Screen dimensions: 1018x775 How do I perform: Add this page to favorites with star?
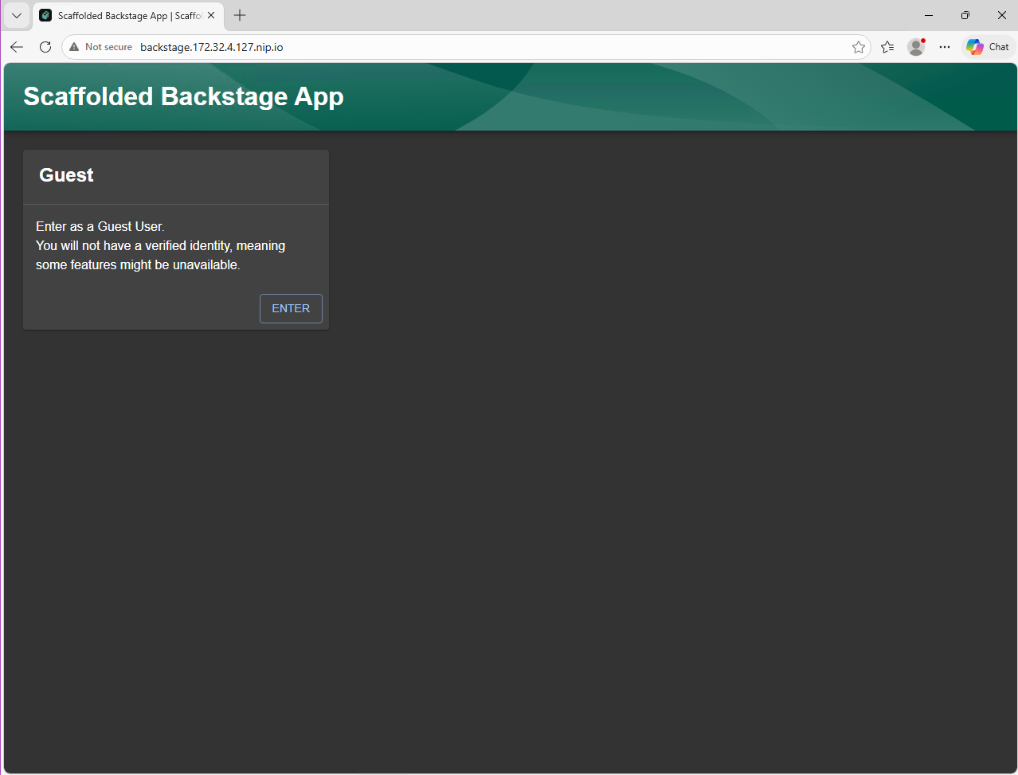pyautogui.click(x=858, y=47)
